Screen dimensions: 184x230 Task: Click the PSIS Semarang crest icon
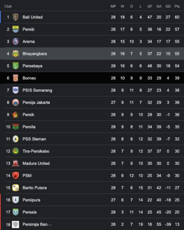[x=16, y=90]
